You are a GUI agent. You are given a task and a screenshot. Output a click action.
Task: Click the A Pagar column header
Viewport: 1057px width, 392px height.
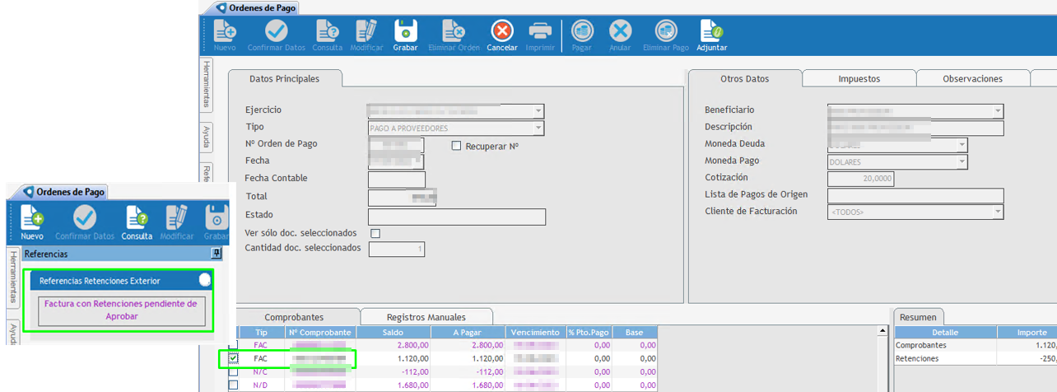tap(468, 332)
